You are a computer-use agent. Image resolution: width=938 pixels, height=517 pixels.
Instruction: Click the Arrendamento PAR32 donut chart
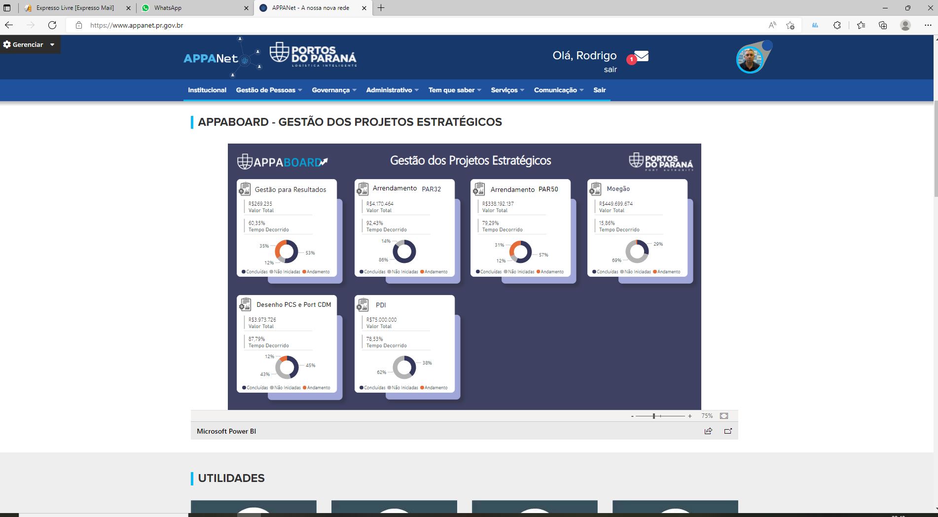tap(404, 251)
